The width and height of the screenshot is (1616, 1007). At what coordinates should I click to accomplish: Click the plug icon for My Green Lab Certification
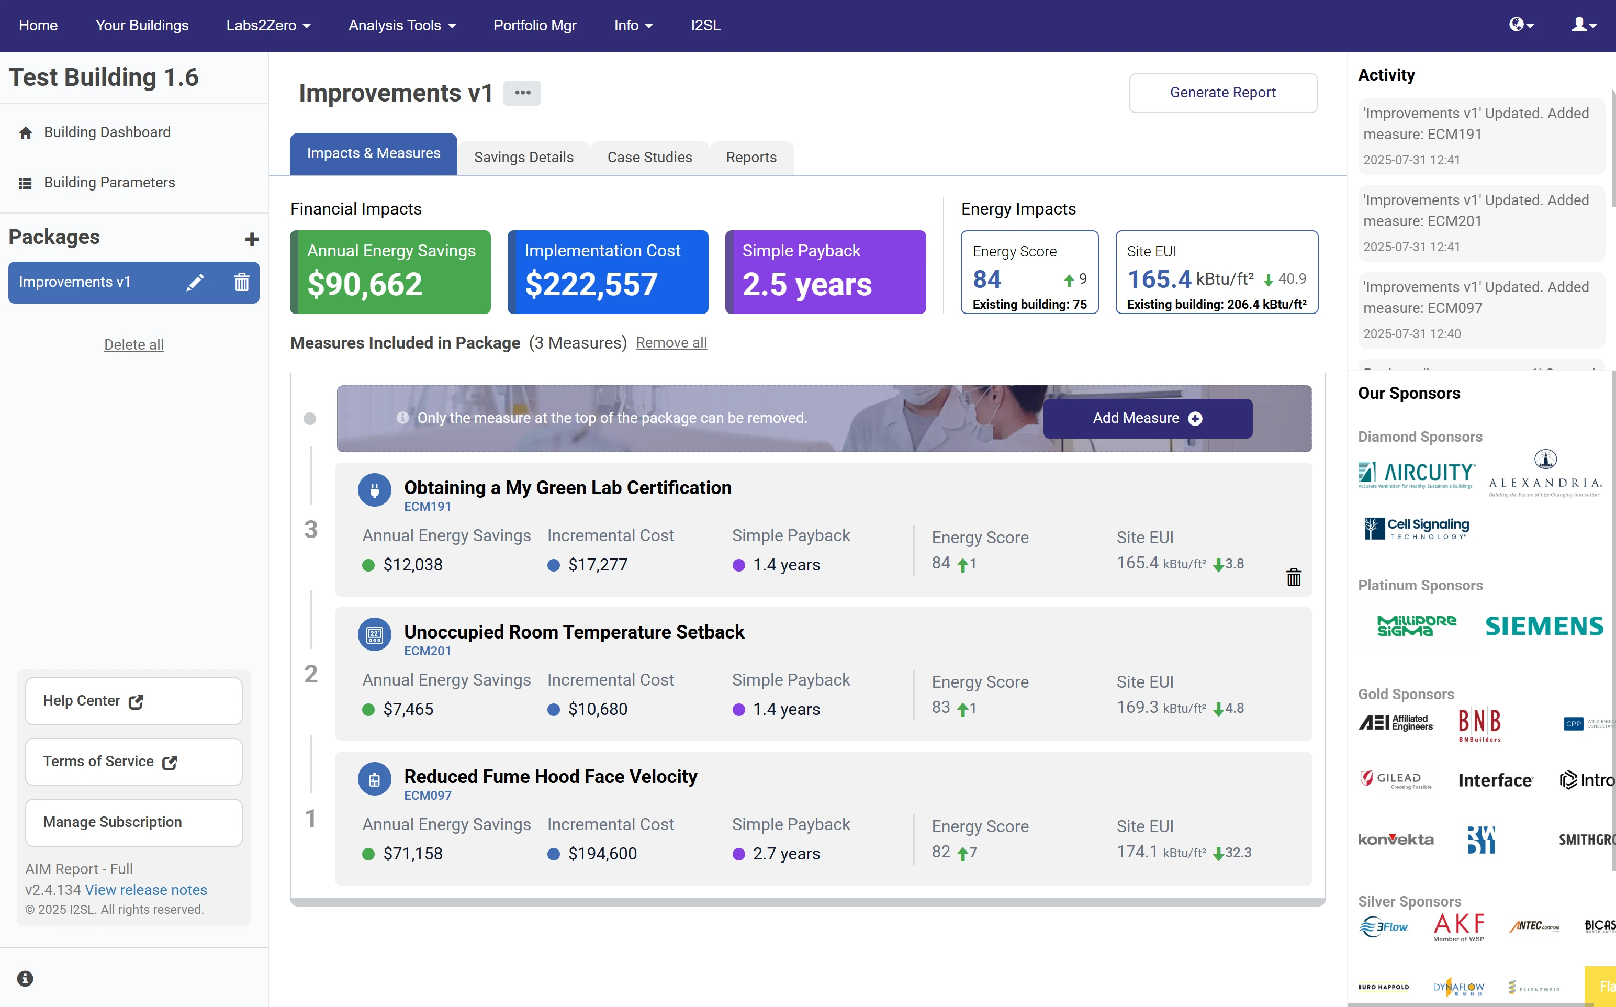click(374, 490)
